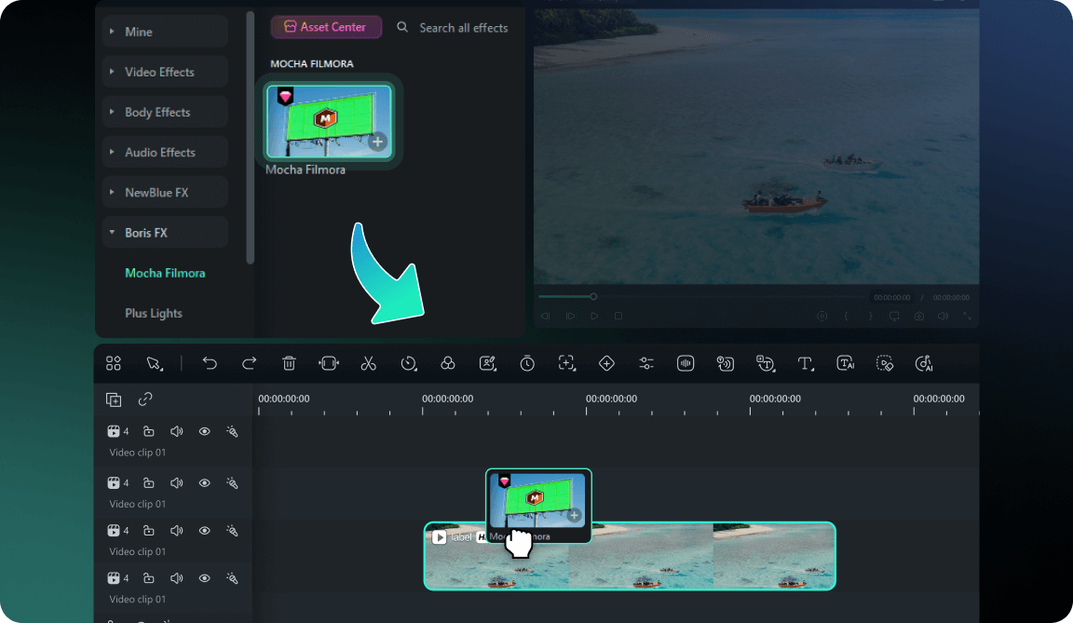Click the preview volume speaker icon

(x=944, y=316)
